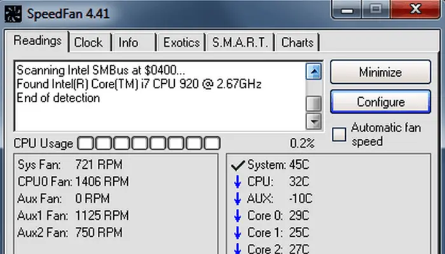Click the last CPU Usage bar box
This screenshot has width=445, height=254.
(x=212, y=143)
